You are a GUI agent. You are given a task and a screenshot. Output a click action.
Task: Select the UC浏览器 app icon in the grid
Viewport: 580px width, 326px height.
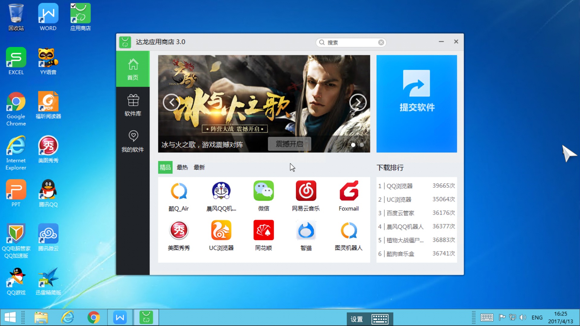(221, 230)
